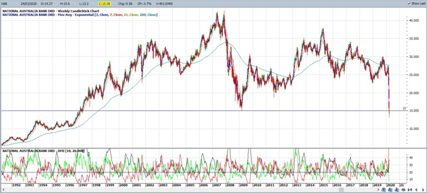Click the 20.000 price axis label
427x193 pixels.
click(x=413, y=93)
